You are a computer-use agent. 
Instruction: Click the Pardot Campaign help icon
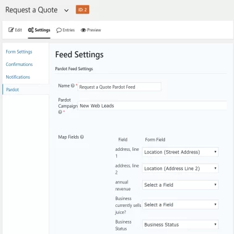(60, 112)
